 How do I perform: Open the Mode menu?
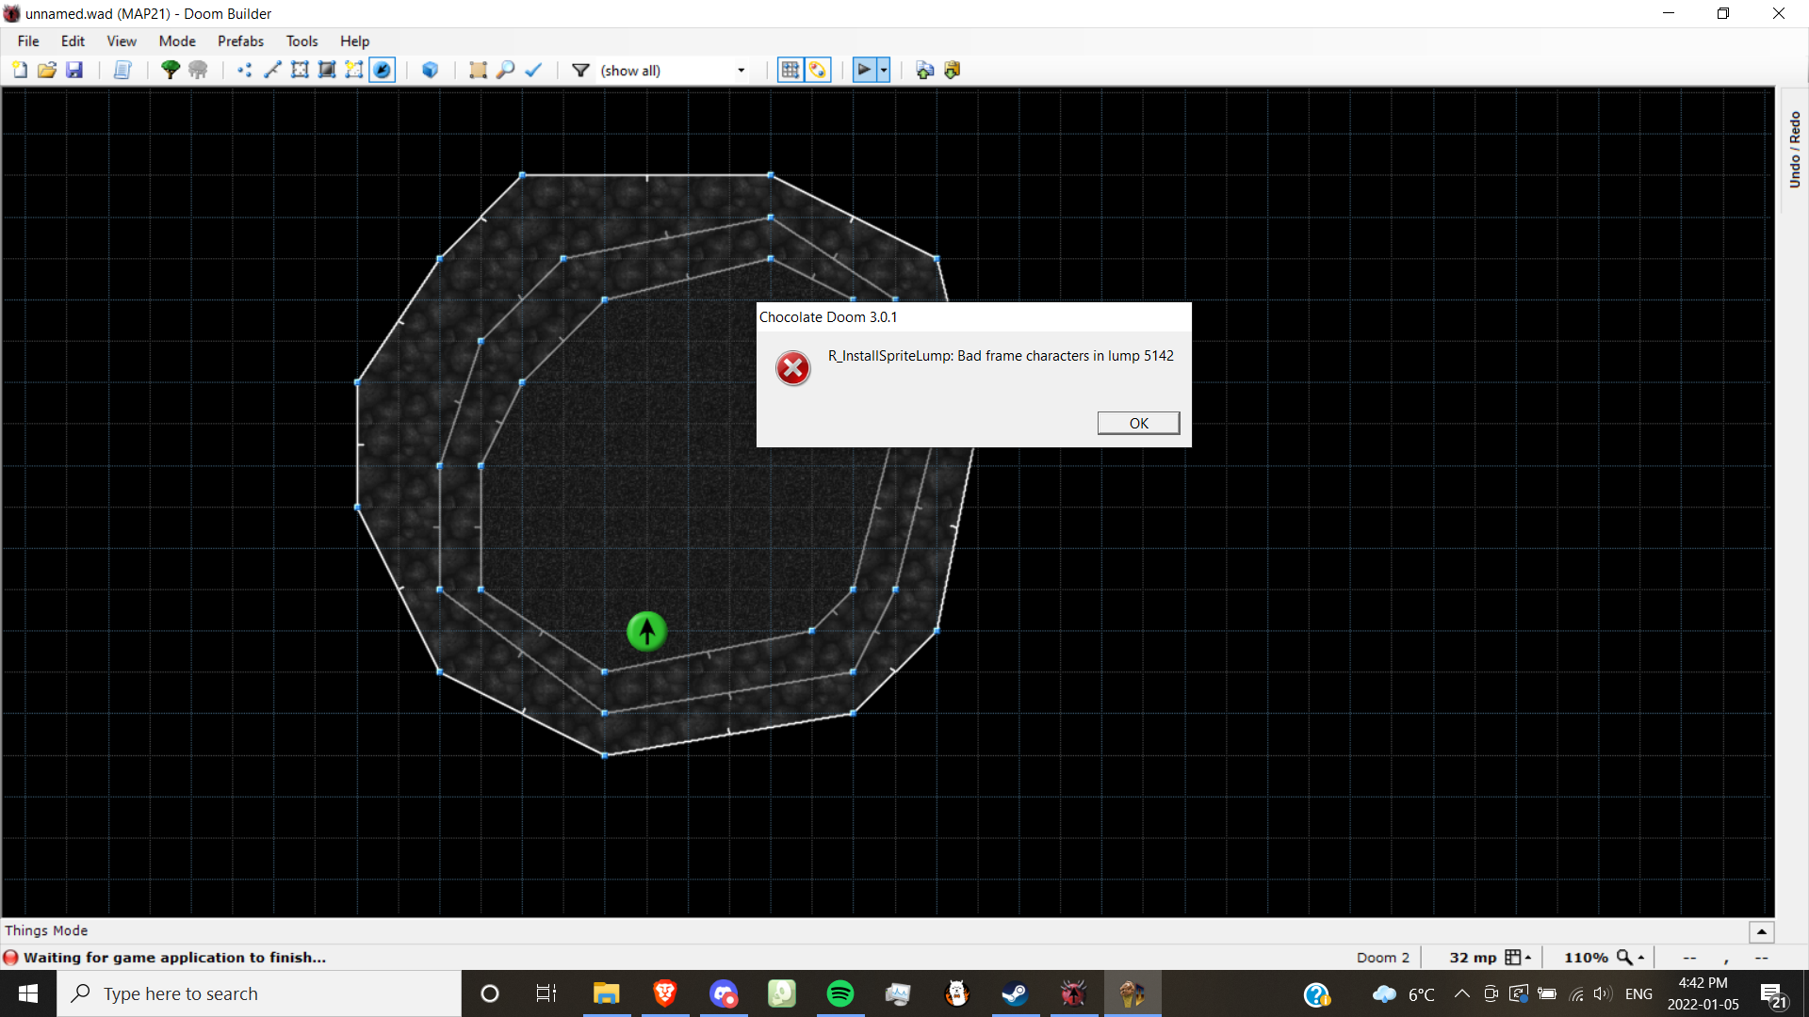(x=177, y=40)
